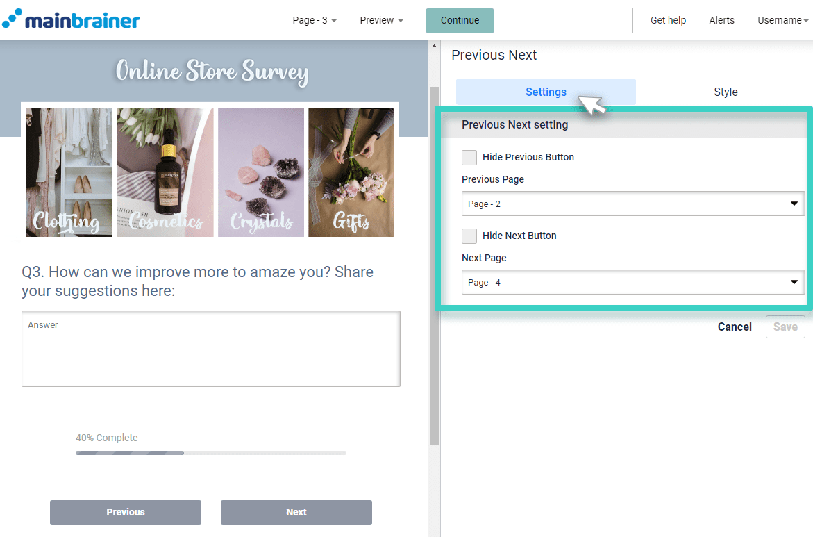813x537 pixels.
Task: Open the Get help page
Action: [x=667, y=20]
